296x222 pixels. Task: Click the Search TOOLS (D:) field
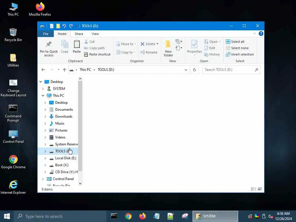(231, 70)
